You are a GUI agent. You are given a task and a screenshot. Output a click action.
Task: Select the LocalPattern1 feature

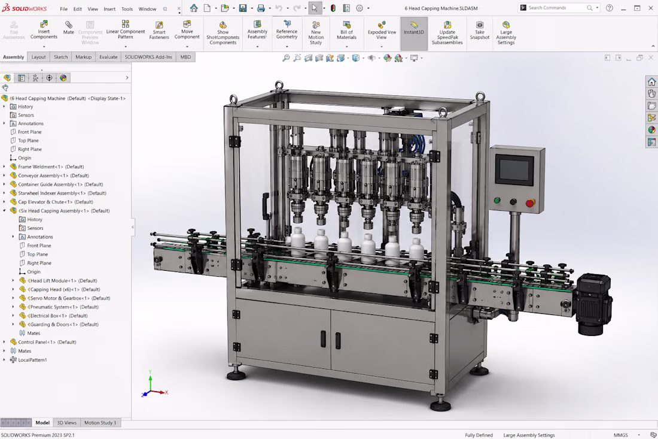[28, 360]
